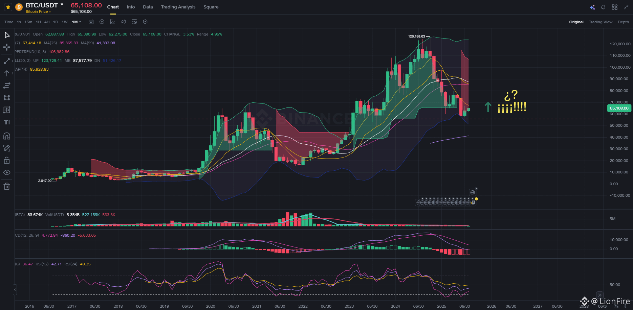Select the Time line-chart interval

(9, 22)
